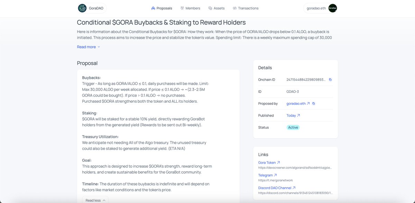Open the Discord DAO Channel link
The width and height of the screenshot is (415, 203).
277,188
